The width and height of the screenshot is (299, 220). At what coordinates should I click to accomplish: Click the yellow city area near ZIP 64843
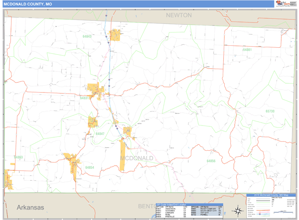click(x=115, y=35)
